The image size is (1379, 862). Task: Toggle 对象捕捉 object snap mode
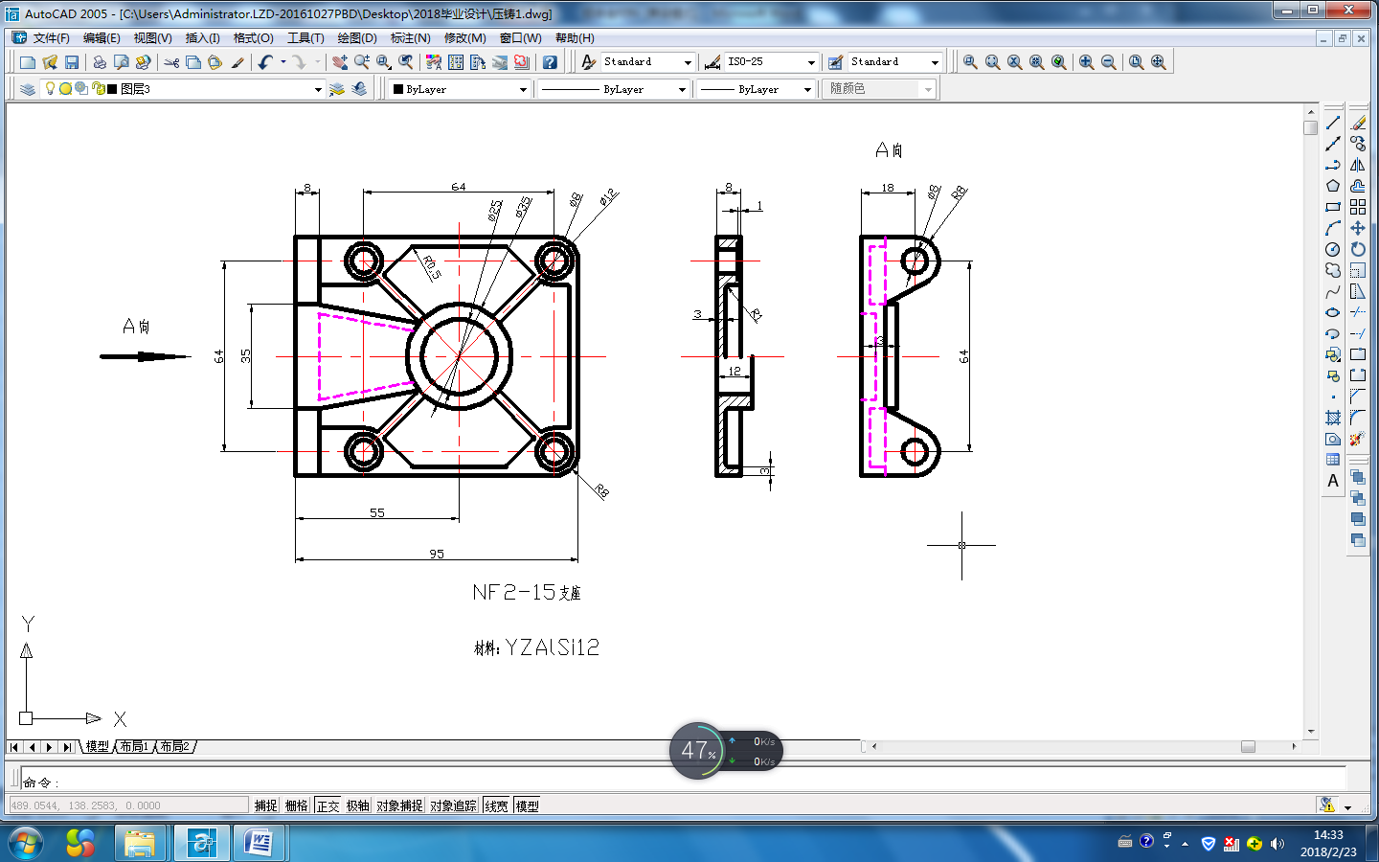point(399,805)
